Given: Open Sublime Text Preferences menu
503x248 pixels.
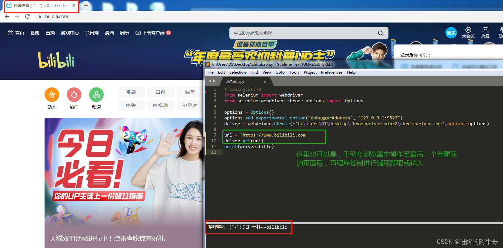Looking at the screenshot, I should 332,72.
